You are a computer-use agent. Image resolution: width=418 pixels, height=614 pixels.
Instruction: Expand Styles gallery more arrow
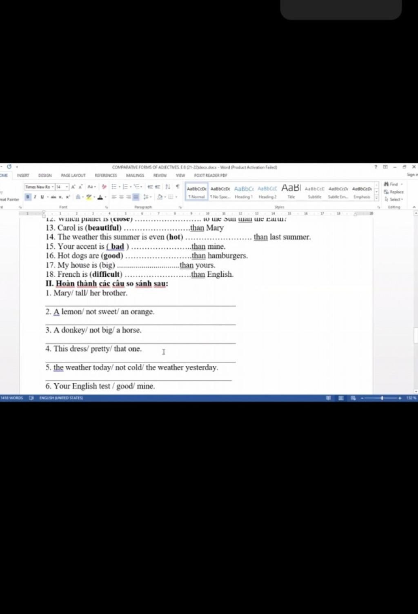click(x=376, y=198)
